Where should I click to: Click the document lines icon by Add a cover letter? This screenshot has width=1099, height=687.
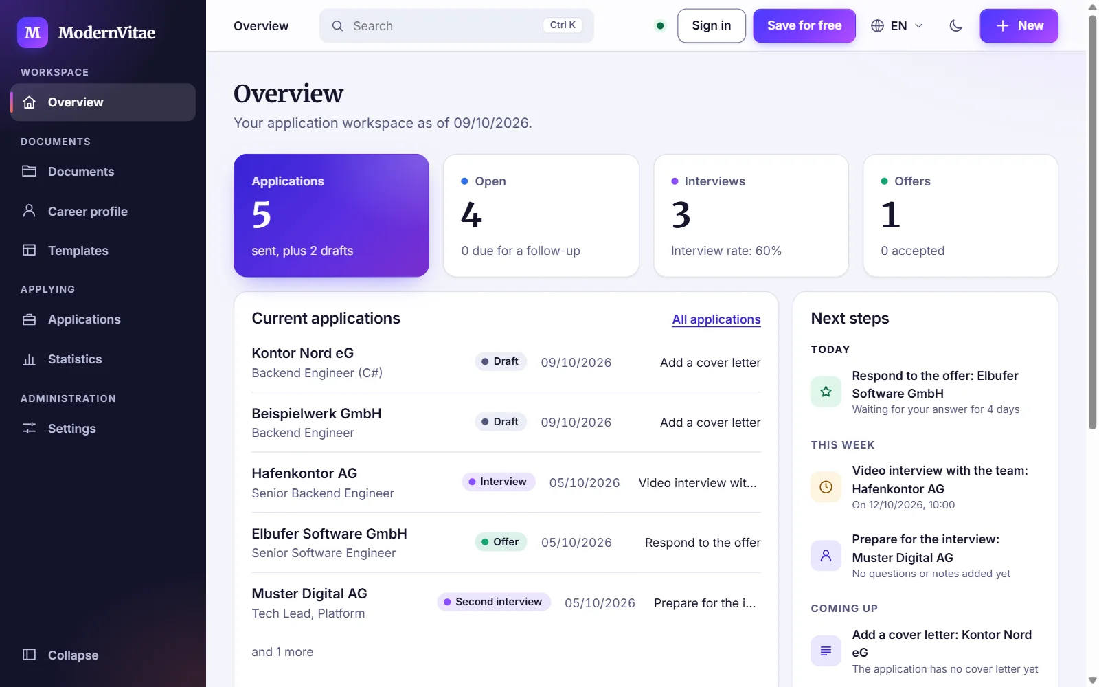point(826,651)
